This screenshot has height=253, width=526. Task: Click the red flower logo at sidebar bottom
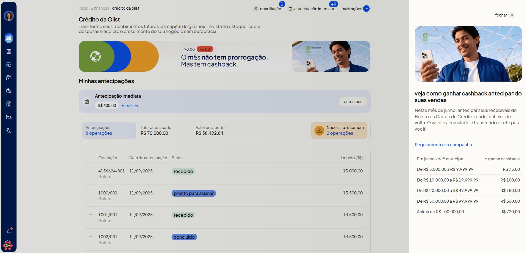point(8,245)
